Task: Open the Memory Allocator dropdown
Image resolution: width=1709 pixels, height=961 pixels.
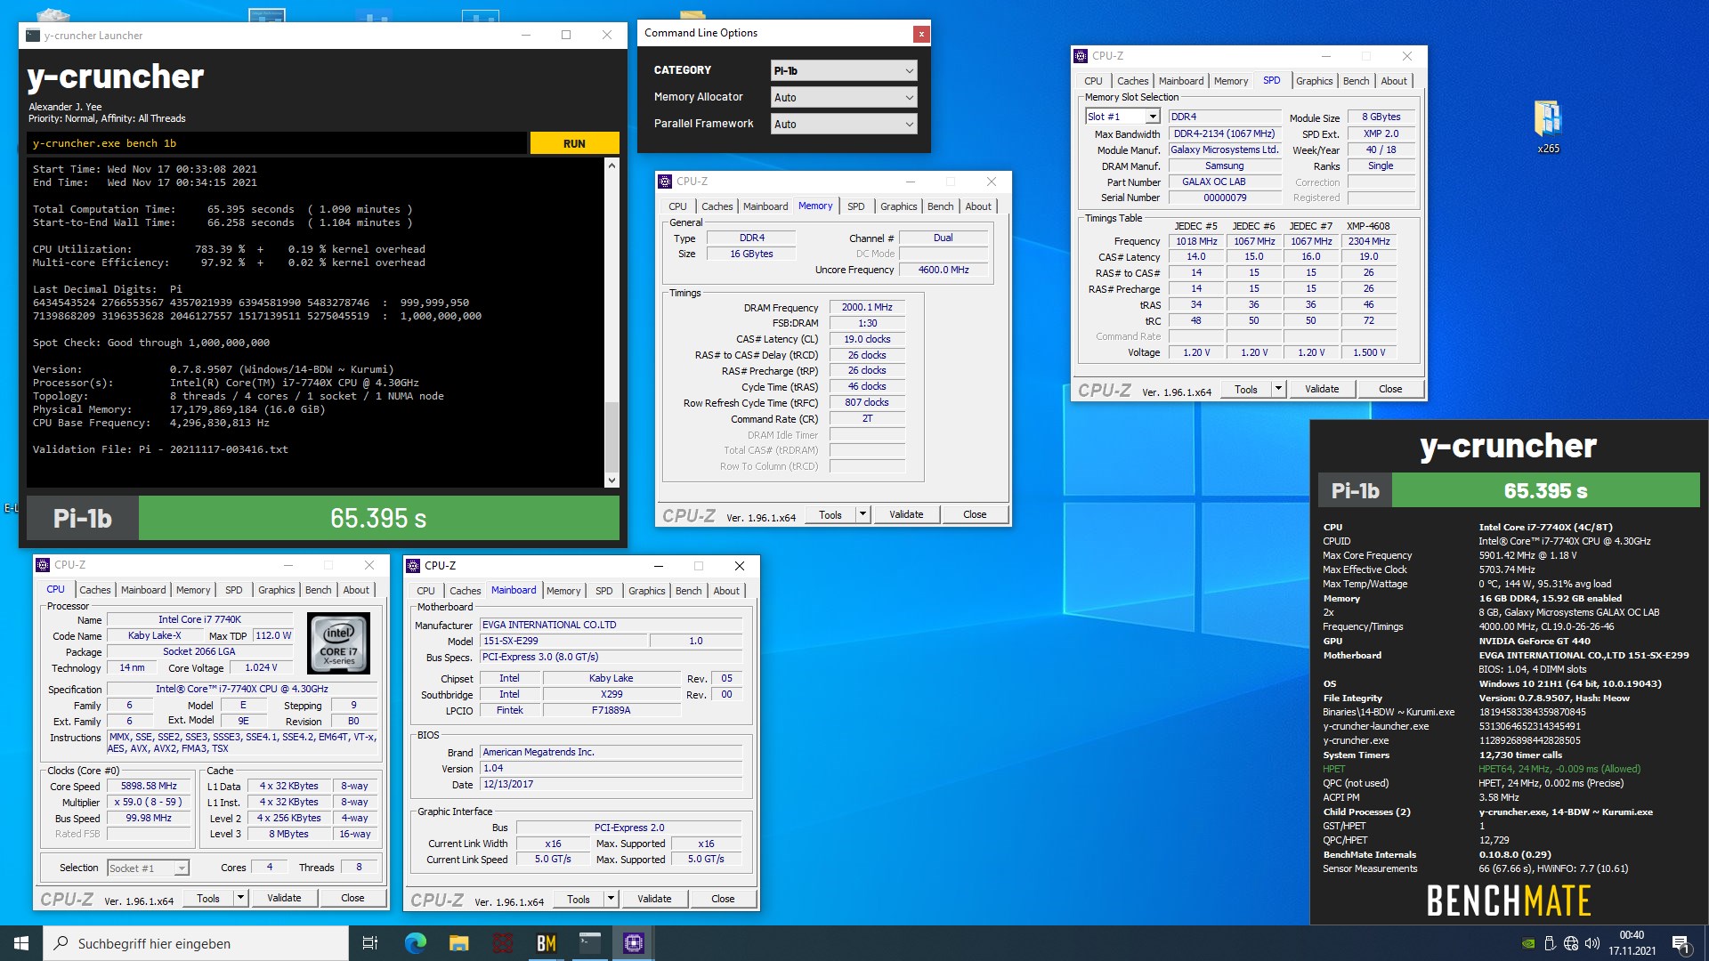Action: click(x=844, y=97)
